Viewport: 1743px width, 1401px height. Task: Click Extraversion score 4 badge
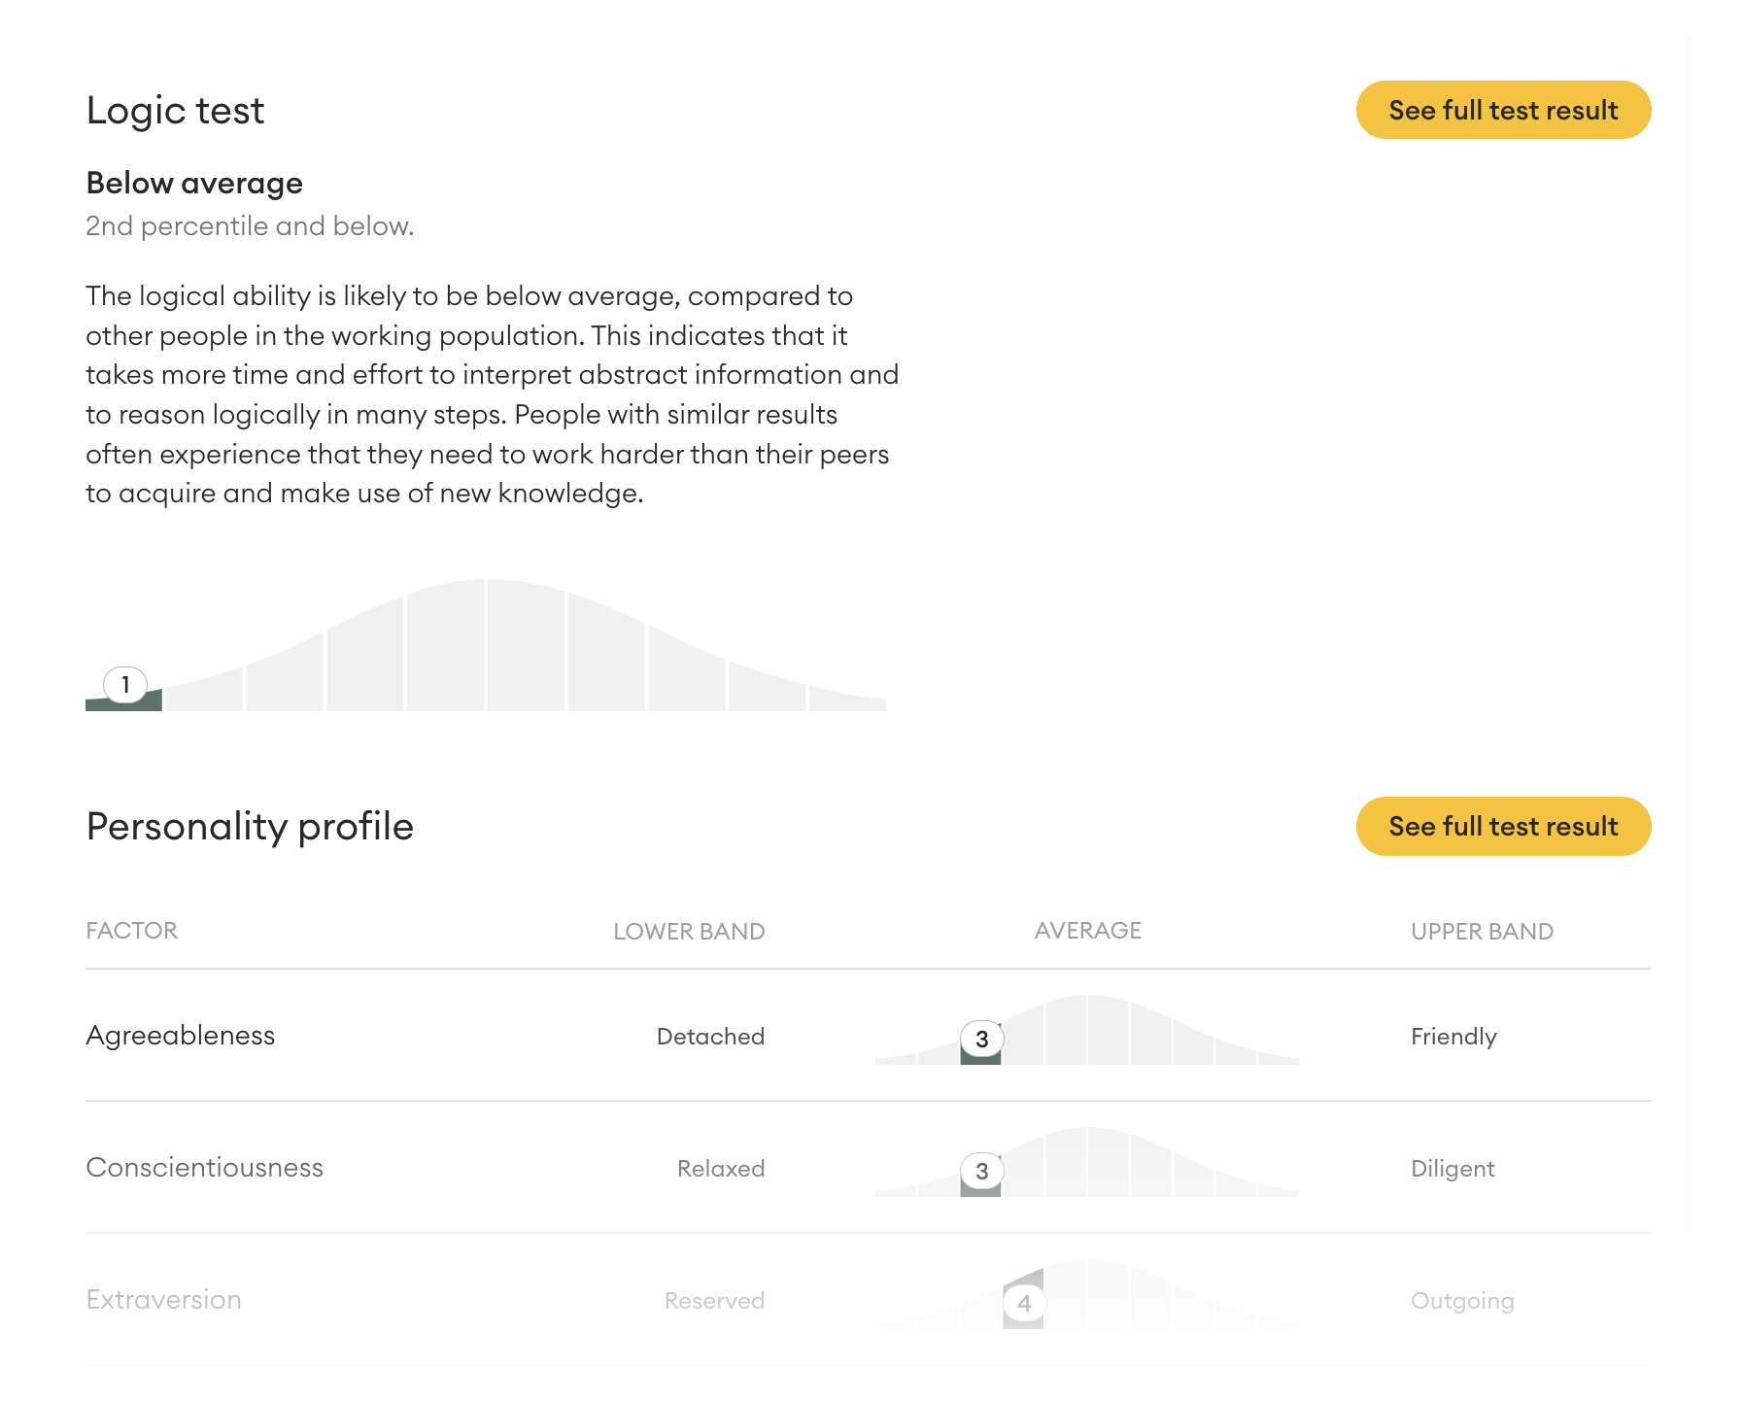pos(1023,1303)
